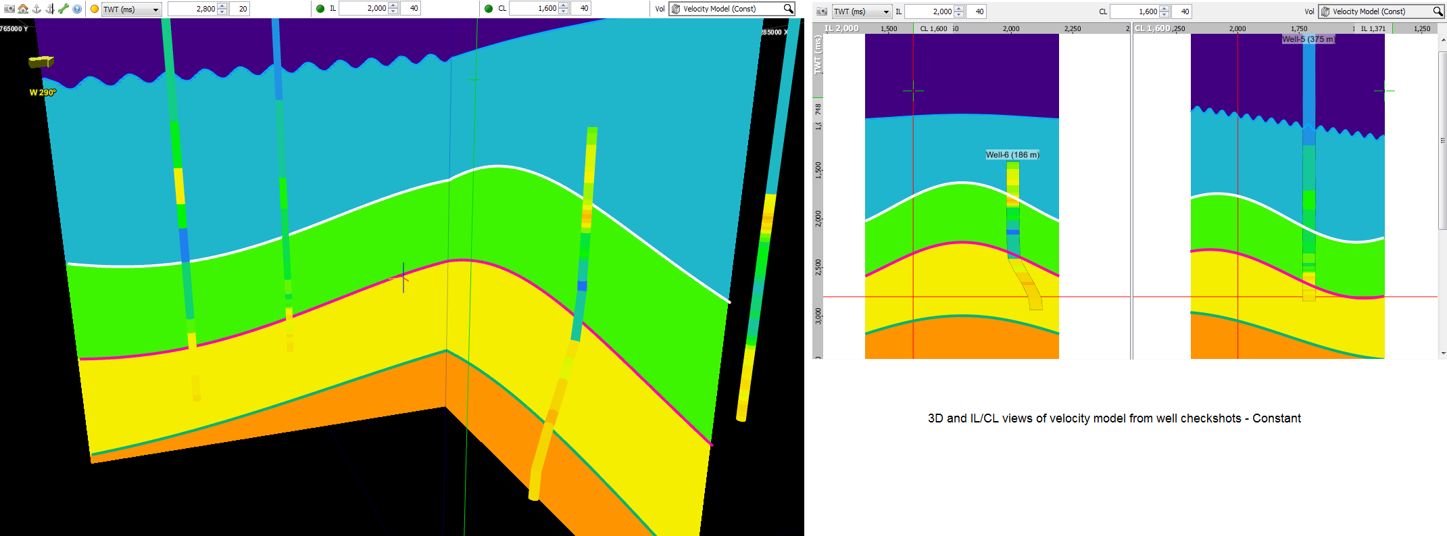Click the magnifier in 3D view Vol field
Image resolution: width=1447 pixels, height=536 pixels.
point(788,9)
